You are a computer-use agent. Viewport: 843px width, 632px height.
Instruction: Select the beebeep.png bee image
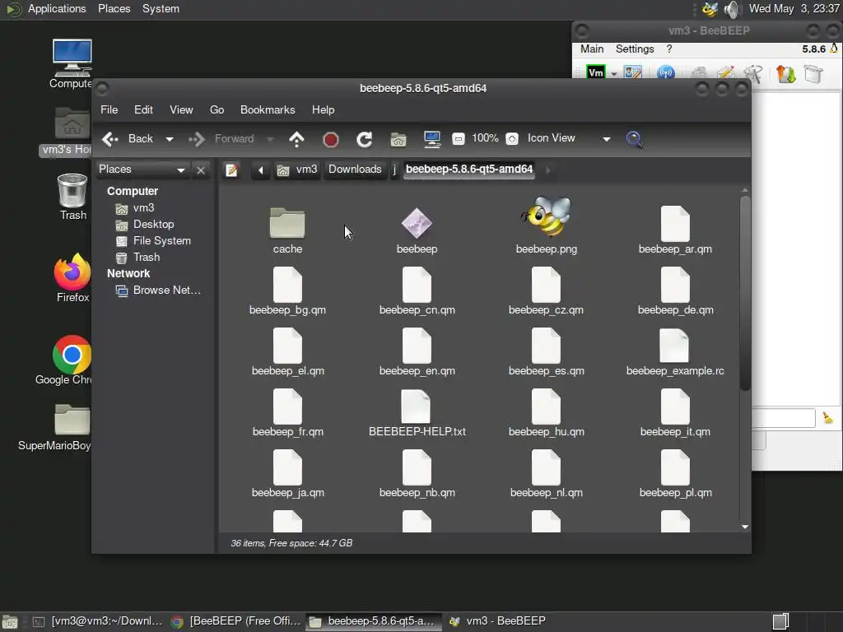(x=547, y=225)
